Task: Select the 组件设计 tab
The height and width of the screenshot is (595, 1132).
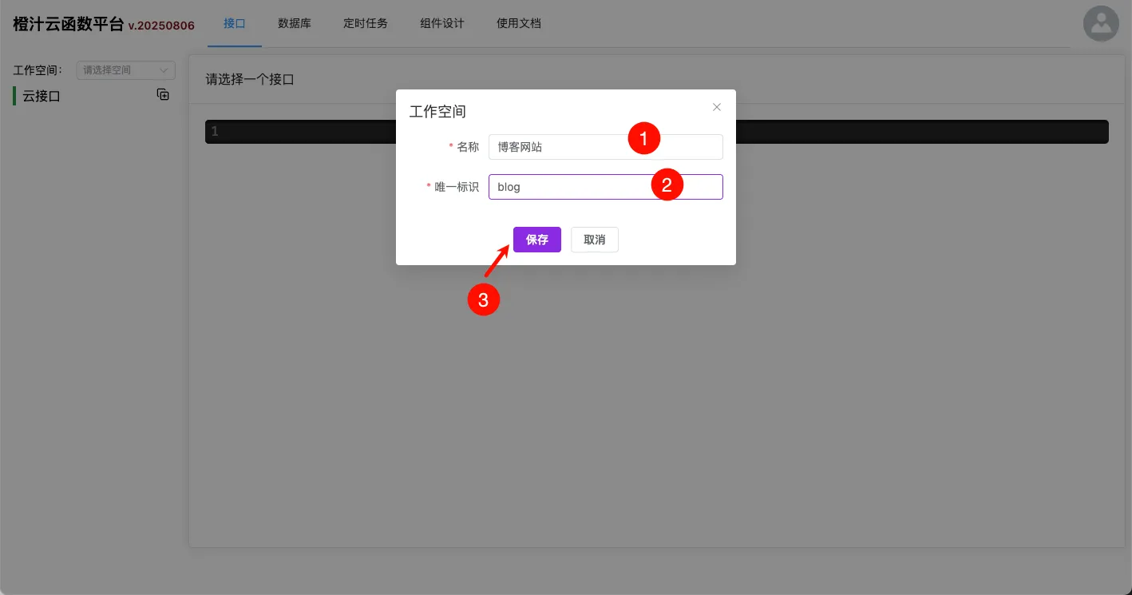Action: [x=442, y=24]
